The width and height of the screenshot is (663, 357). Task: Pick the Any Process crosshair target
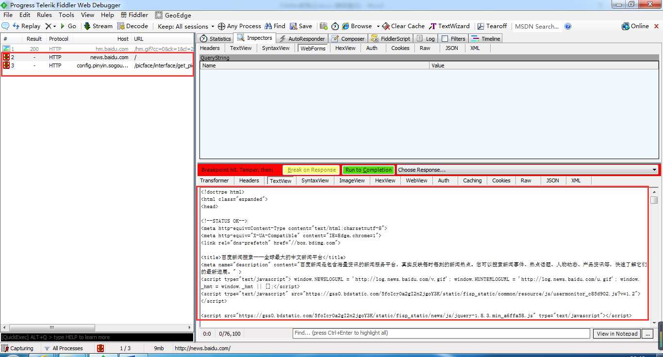[x=239, y=26]
